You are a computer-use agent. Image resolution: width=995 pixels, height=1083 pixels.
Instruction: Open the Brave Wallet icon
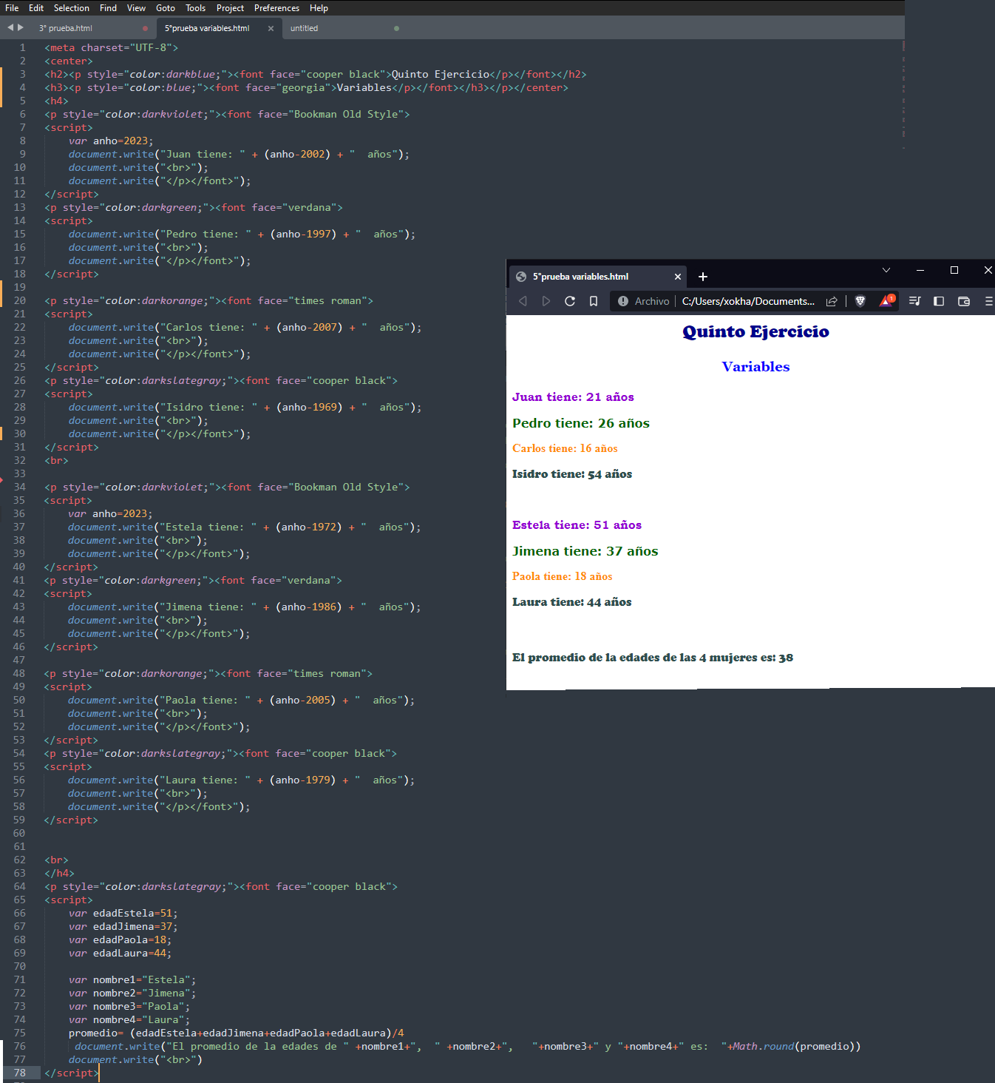click(963, 301)
